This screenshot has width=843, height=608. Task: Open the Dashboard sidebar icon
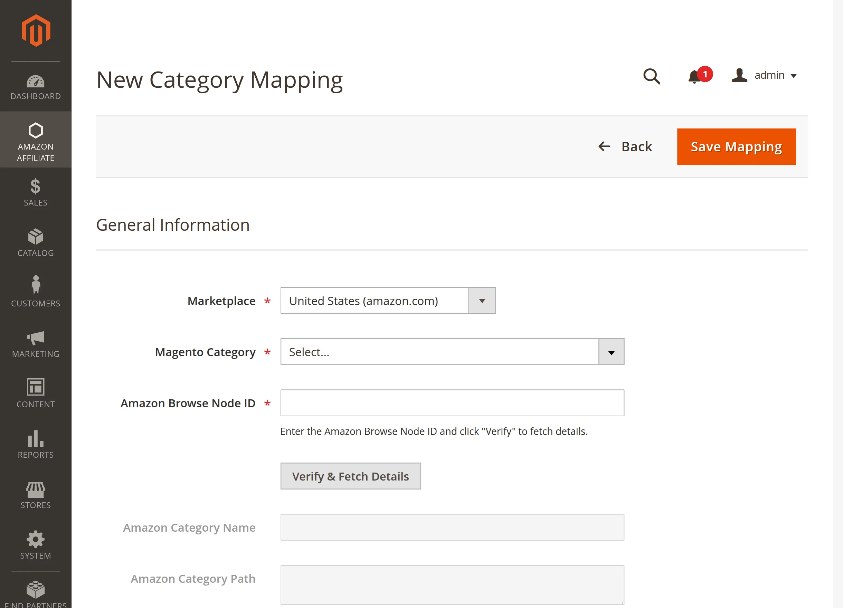36,82
